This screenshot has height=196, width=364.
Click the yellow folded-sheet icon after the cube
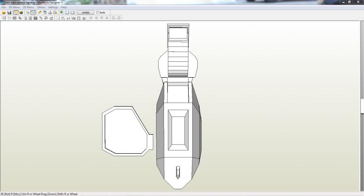tap(28, 12)
